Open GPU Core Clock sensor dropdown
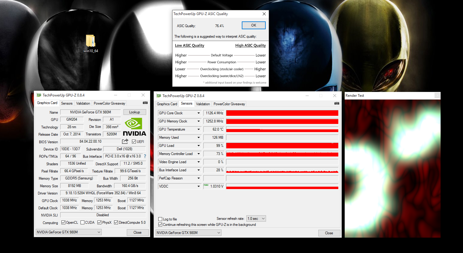 (x=199, y=113)
